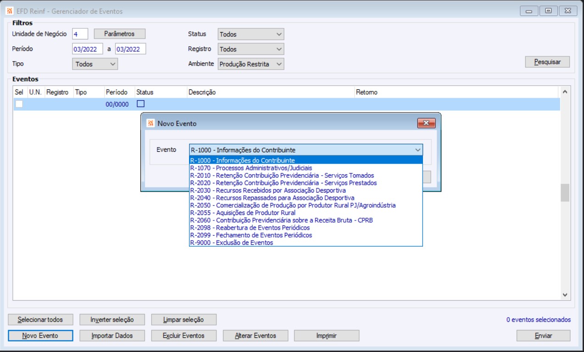Screen dimensions: 584x352
Task: Toggle the Status checkbox in the event row
Action: tap(141, 104)
